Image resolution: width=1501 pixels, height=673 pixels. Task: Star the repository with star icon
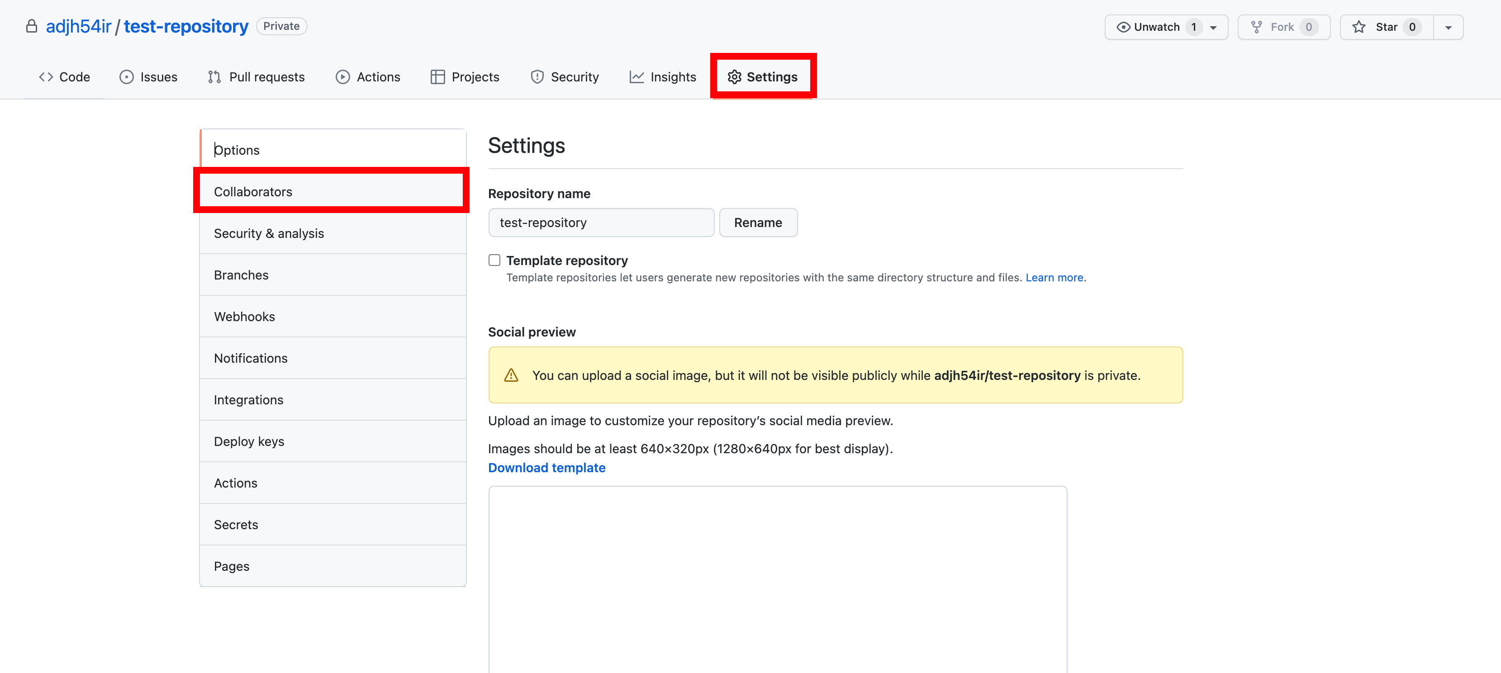tap(1359, 28)
